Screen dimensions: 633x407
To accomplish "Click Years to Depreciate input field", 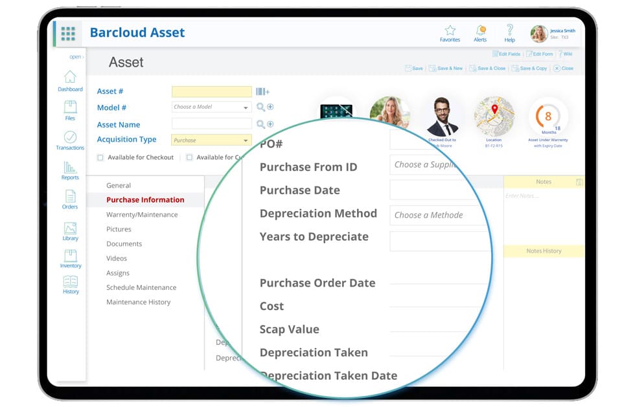I will tap(440, 241).
